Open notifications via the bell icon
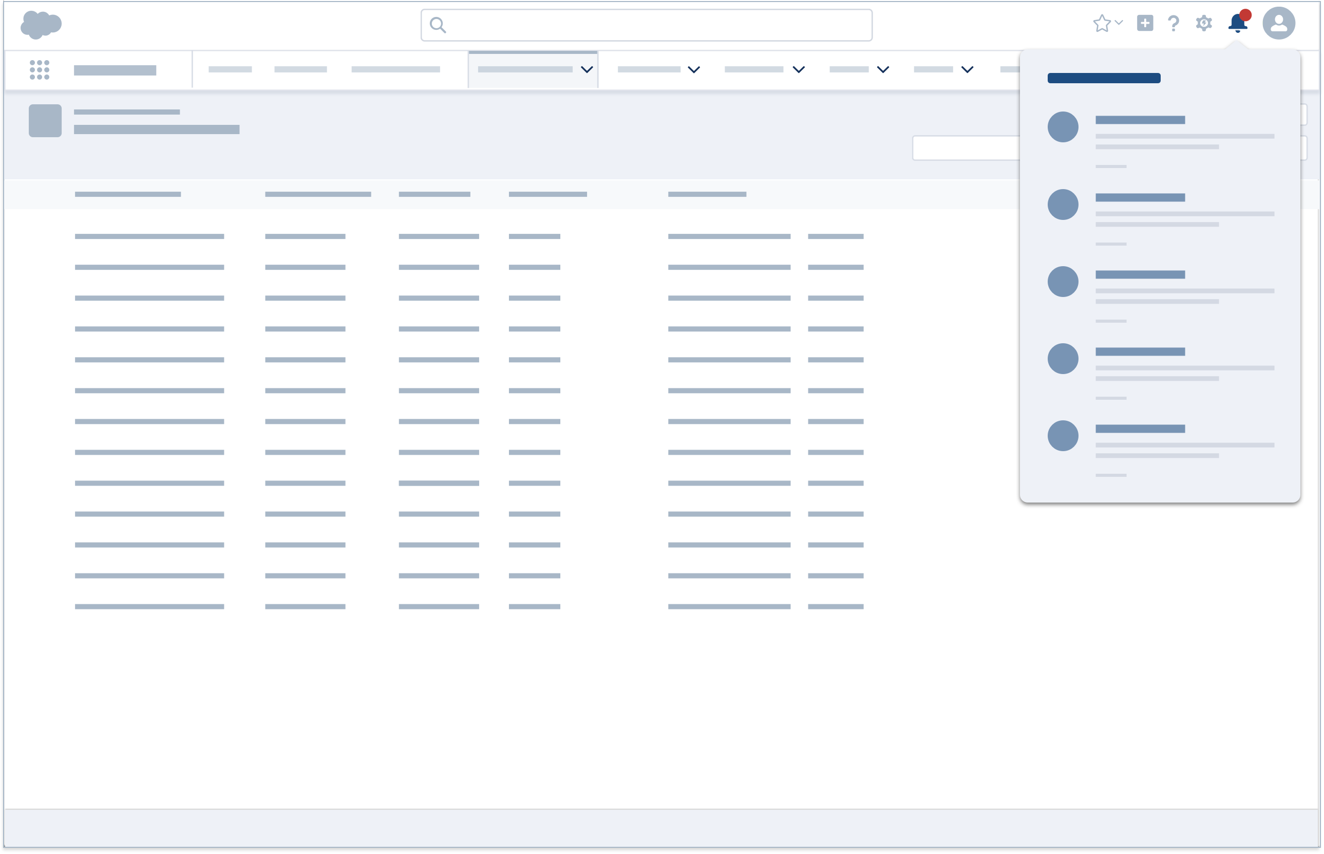1324x854 pixels. point(1237,24)
